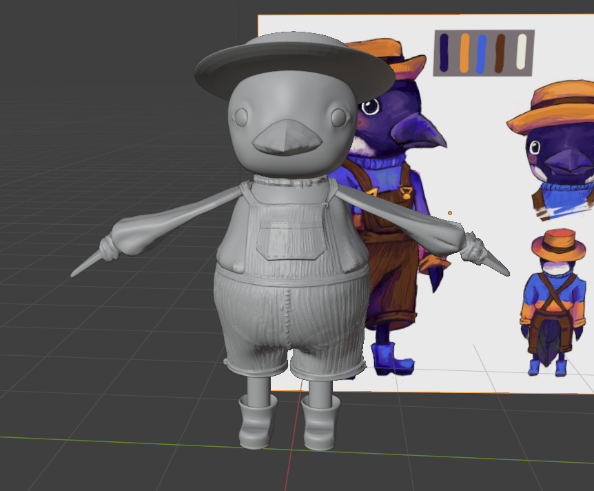This screenshot has width=594, height=491.
Task: Click the small orange origin dot
Action: [450, 212]
